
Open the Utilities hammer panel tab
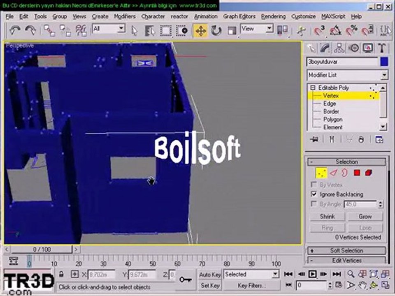point(382,48)
